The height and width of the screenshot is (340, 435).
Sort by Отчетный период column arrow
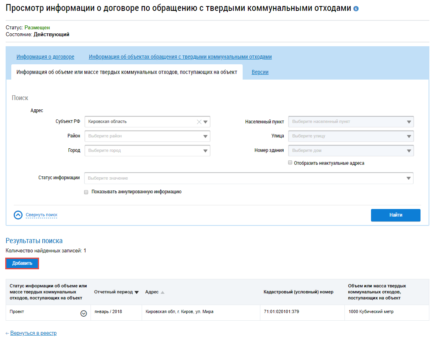[x=136, y=292]
